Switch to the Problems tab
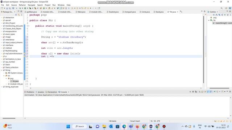 pos(29,92)
